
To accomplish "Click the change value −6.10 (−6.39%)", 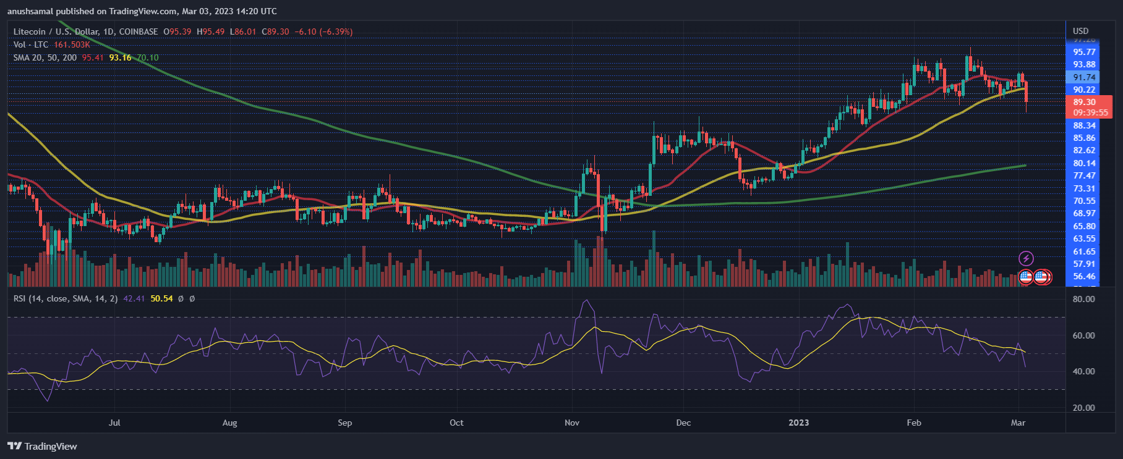I will pyautogui.click(x=323, y=32).
